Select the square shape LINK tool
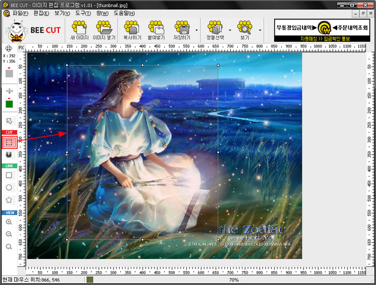Viewport: 376px width, 285px height. [9, 174]
